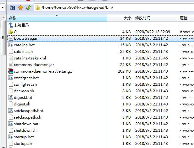Click the 8 KB size of daemon.sh
This screenshot has width=194, height=148.
pyautogui.click(x=127, y=91)
